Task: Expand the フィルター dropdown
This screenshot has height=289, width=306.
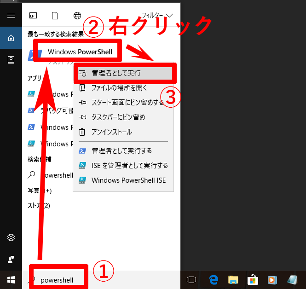Action: 157,15
